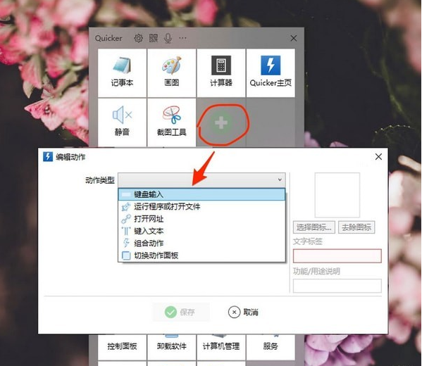The width and height of the screenshot is (422, 366).
Task: Open the Quicker主页 action tile
Action: coord(271,73)
